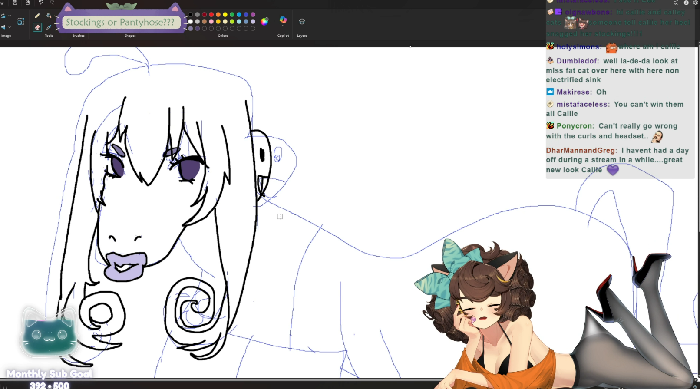700x389 pixels.
Task: Click the username Dumbledof in chat
Action: 578,61
